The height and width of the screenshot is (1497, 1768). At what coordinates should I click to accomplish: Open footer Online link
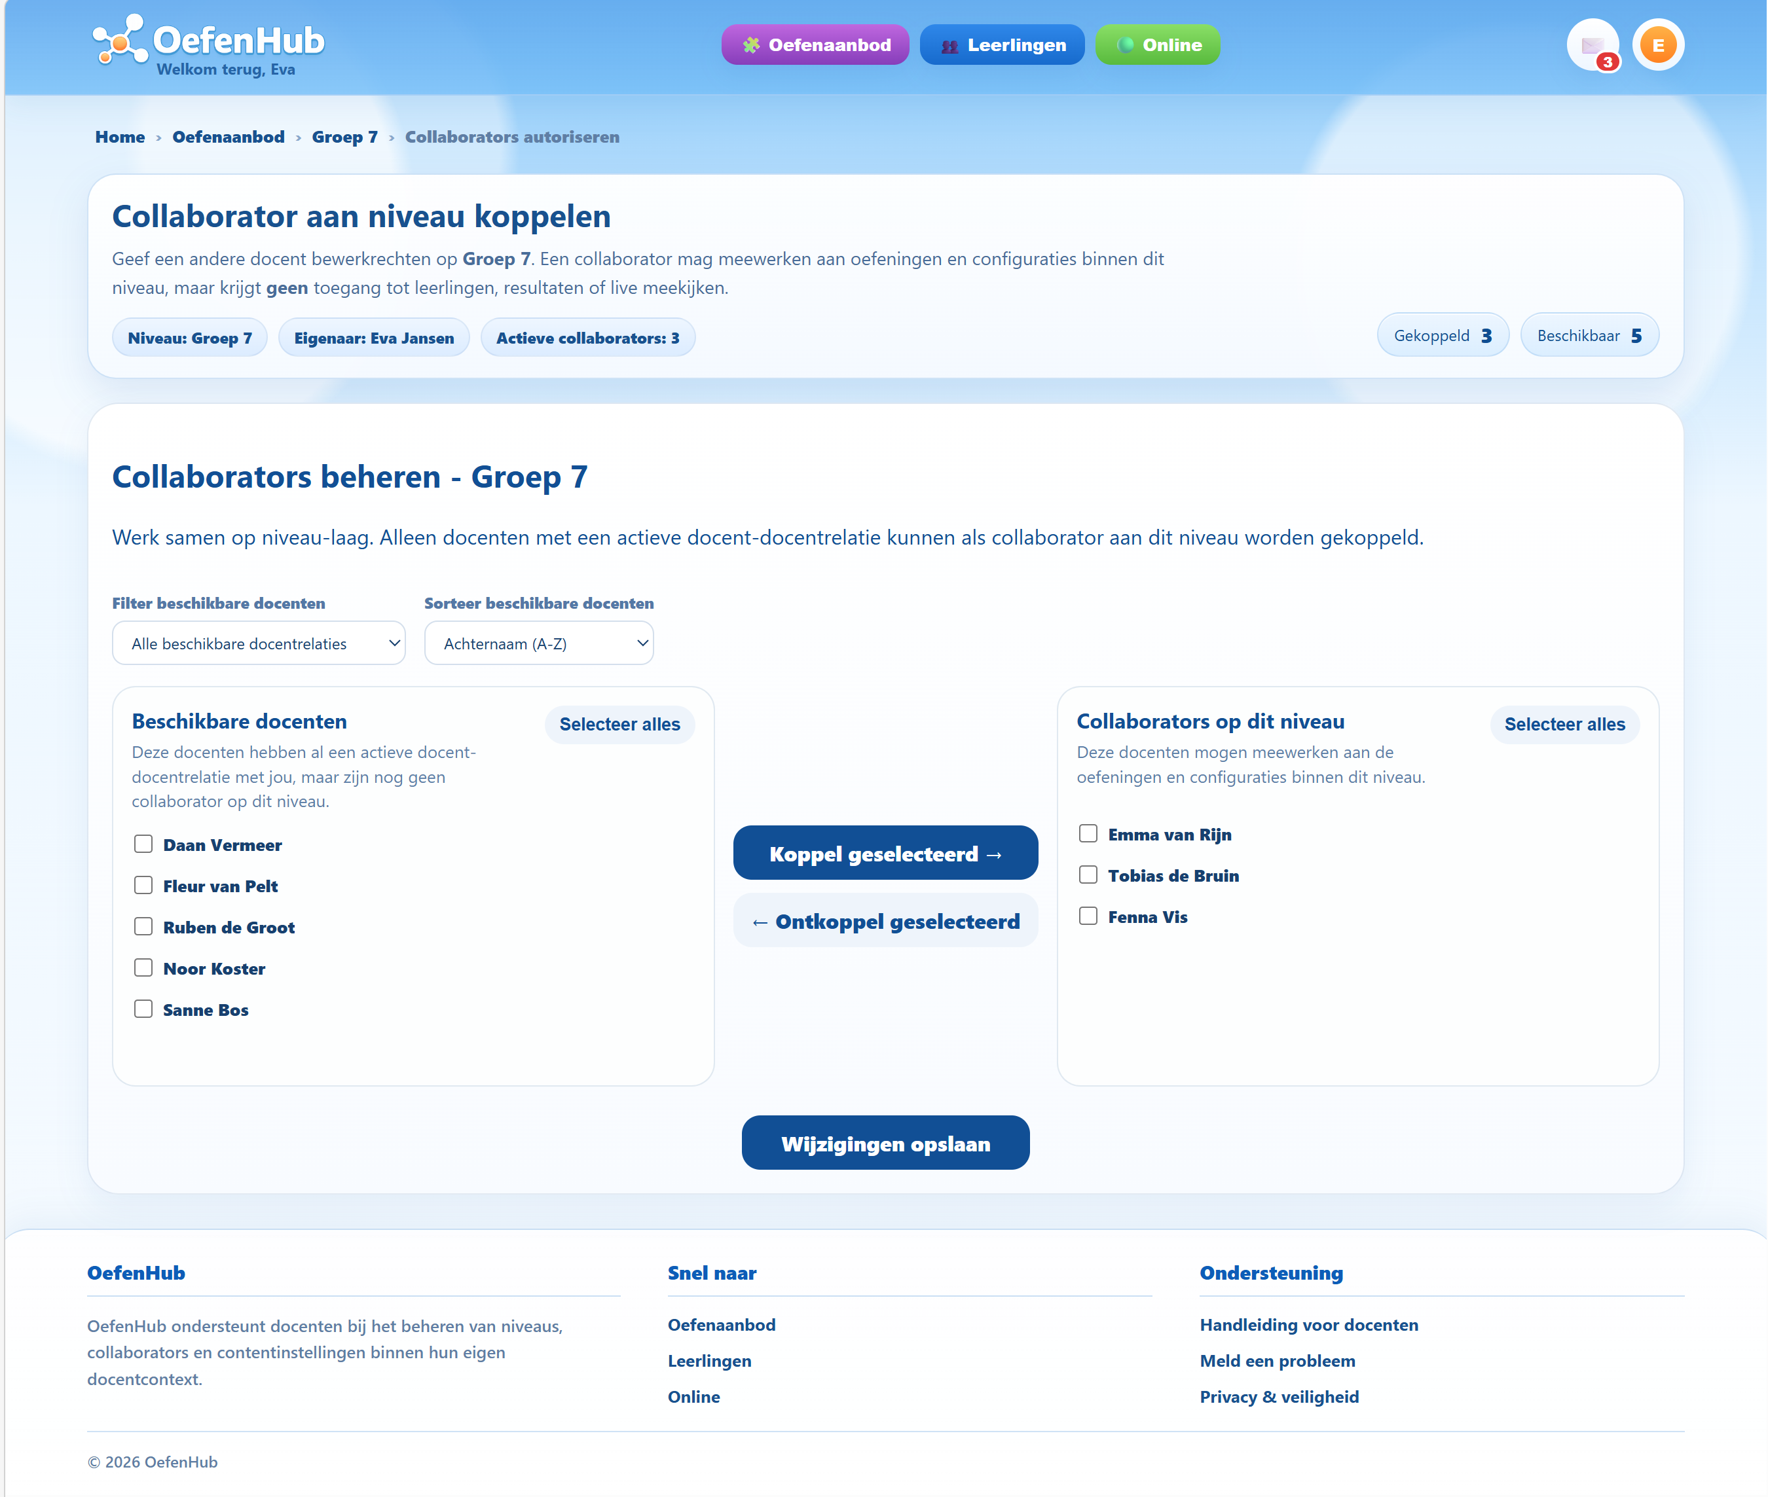click(x=693, y=1397)
